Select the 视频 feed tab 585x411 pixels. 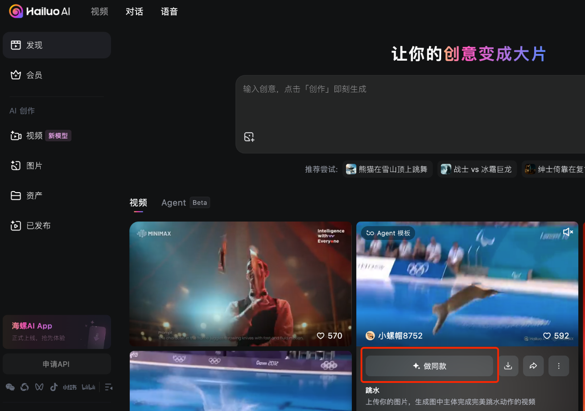[138, 203]
